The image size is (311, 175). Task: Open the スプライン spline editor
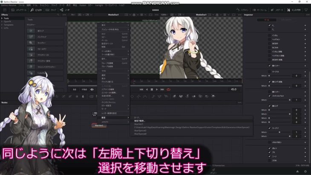point(242,10)
